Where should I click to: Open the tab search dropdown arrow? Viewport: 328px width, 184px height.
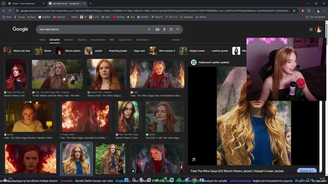[x=3, y=4]
